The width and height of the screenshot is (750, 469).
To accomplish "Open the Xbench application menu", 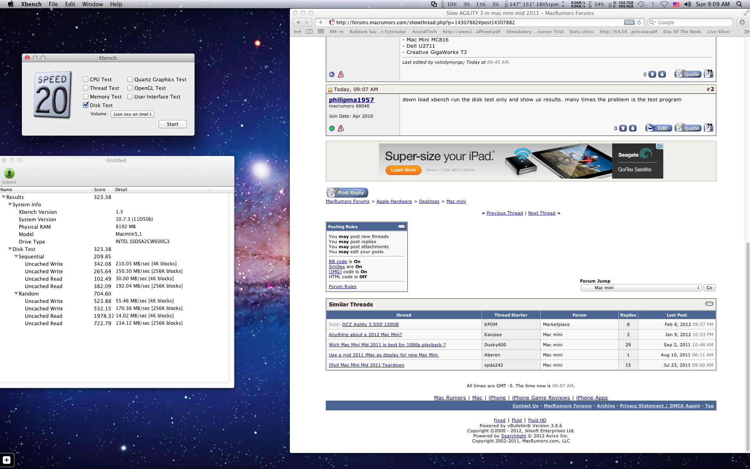I will (x=31, y=4).
